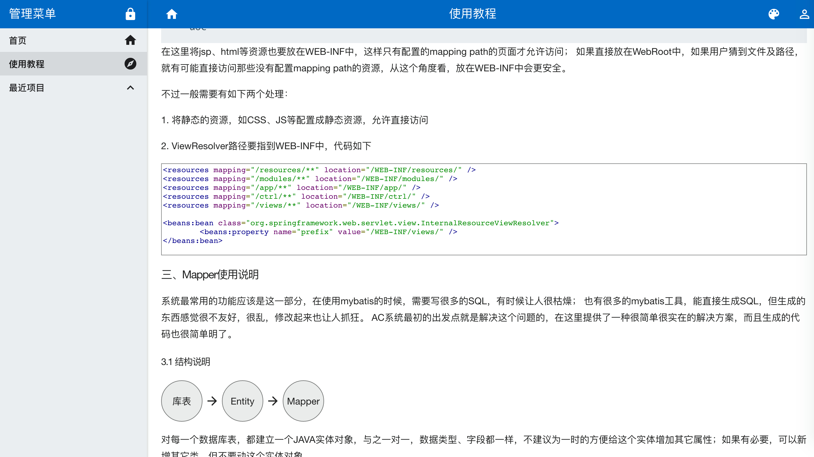Click the arrow between Entity and Mapper
Image resolution: width=814 pixels, height=457 pixels.
(x=273, y=401)
